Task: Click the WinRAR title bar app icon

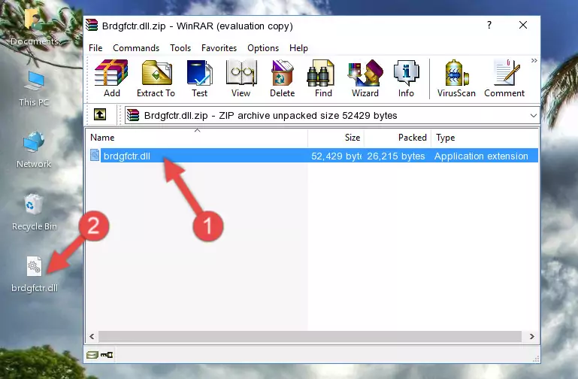Action: [92, 25]
